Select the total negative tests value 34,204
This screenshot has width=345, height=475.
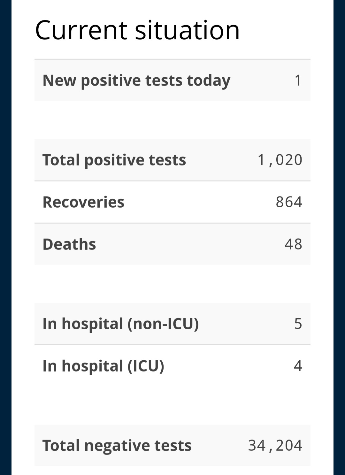pos(275,446)
